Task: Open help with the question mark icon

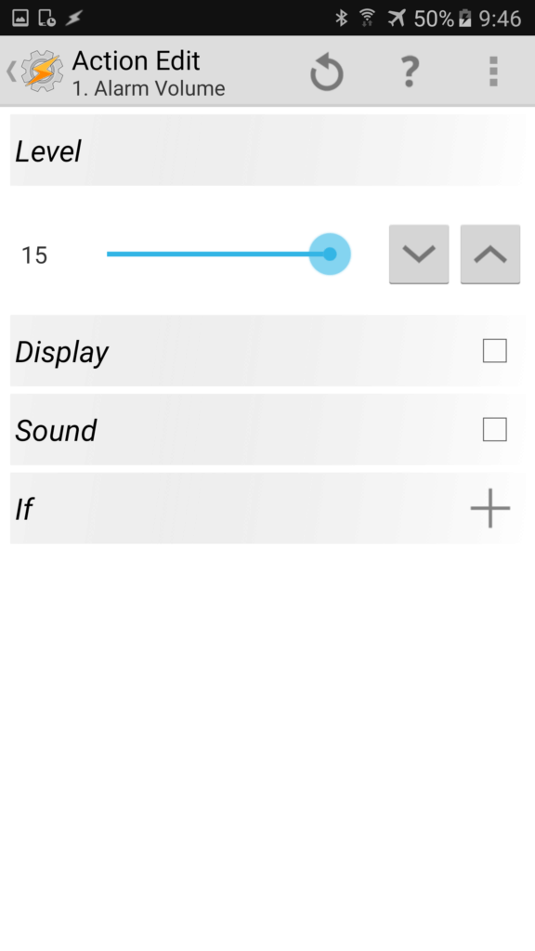Action: (410, 71)
